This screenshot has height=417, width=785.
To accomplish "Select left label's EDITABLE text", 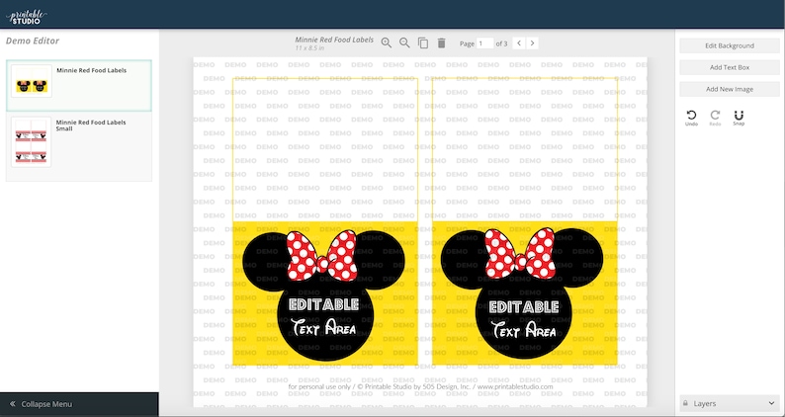I will click(324, 304).
